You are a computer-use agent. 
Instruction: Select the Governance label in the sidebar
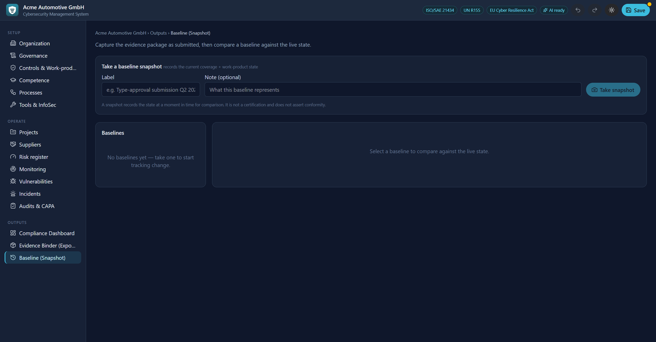(x=33, y=56)
